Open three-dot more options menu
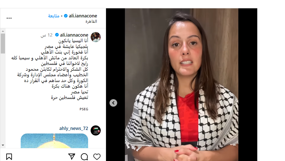 (x=9, y=18)
